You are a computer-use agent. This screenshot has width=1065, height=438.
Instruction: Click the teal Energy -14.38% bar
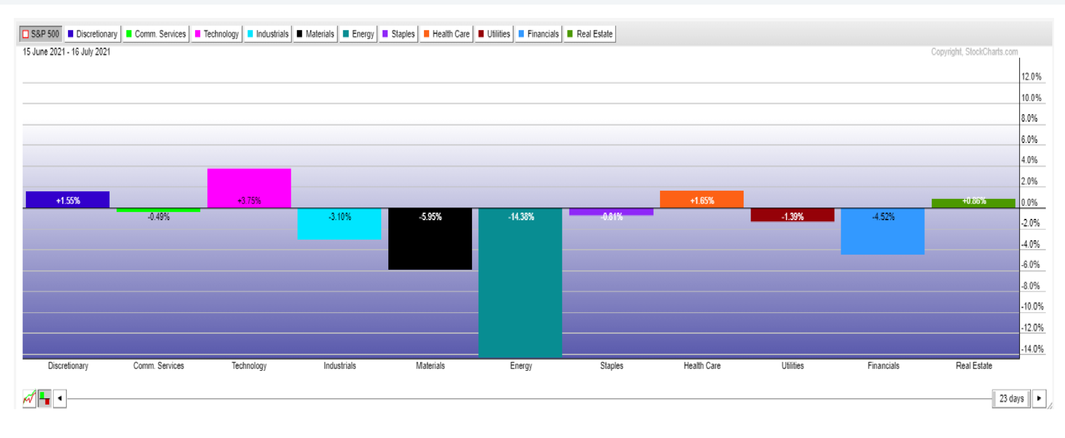520,282
